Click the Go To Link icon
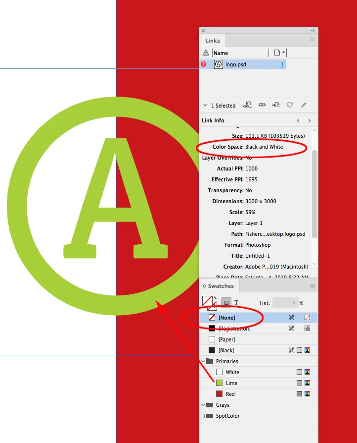 tap(275, 105)
